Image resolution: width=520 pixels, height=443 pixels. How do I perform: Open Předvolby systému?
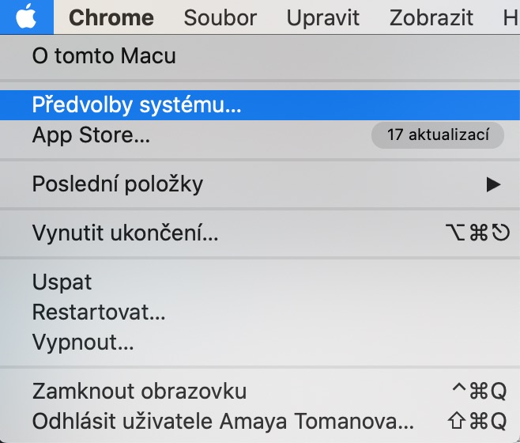point(137,104)
